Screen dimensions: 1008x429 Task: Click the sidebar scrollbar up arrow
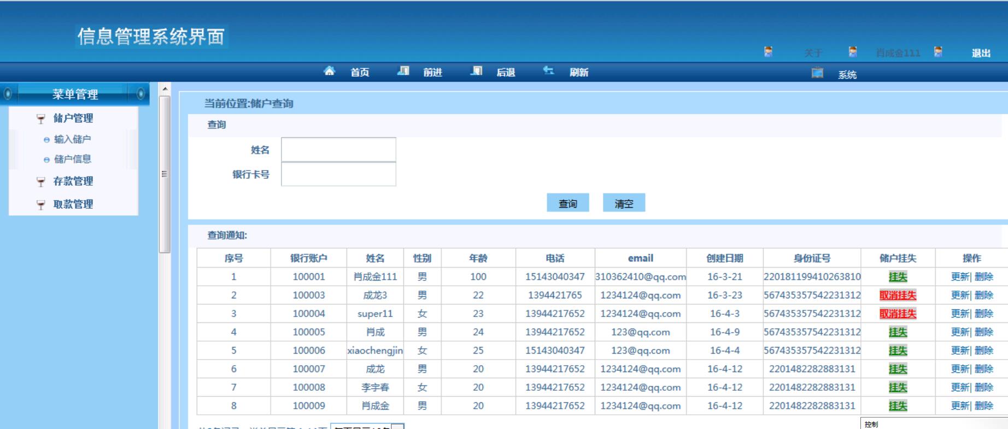coord(165,89)
